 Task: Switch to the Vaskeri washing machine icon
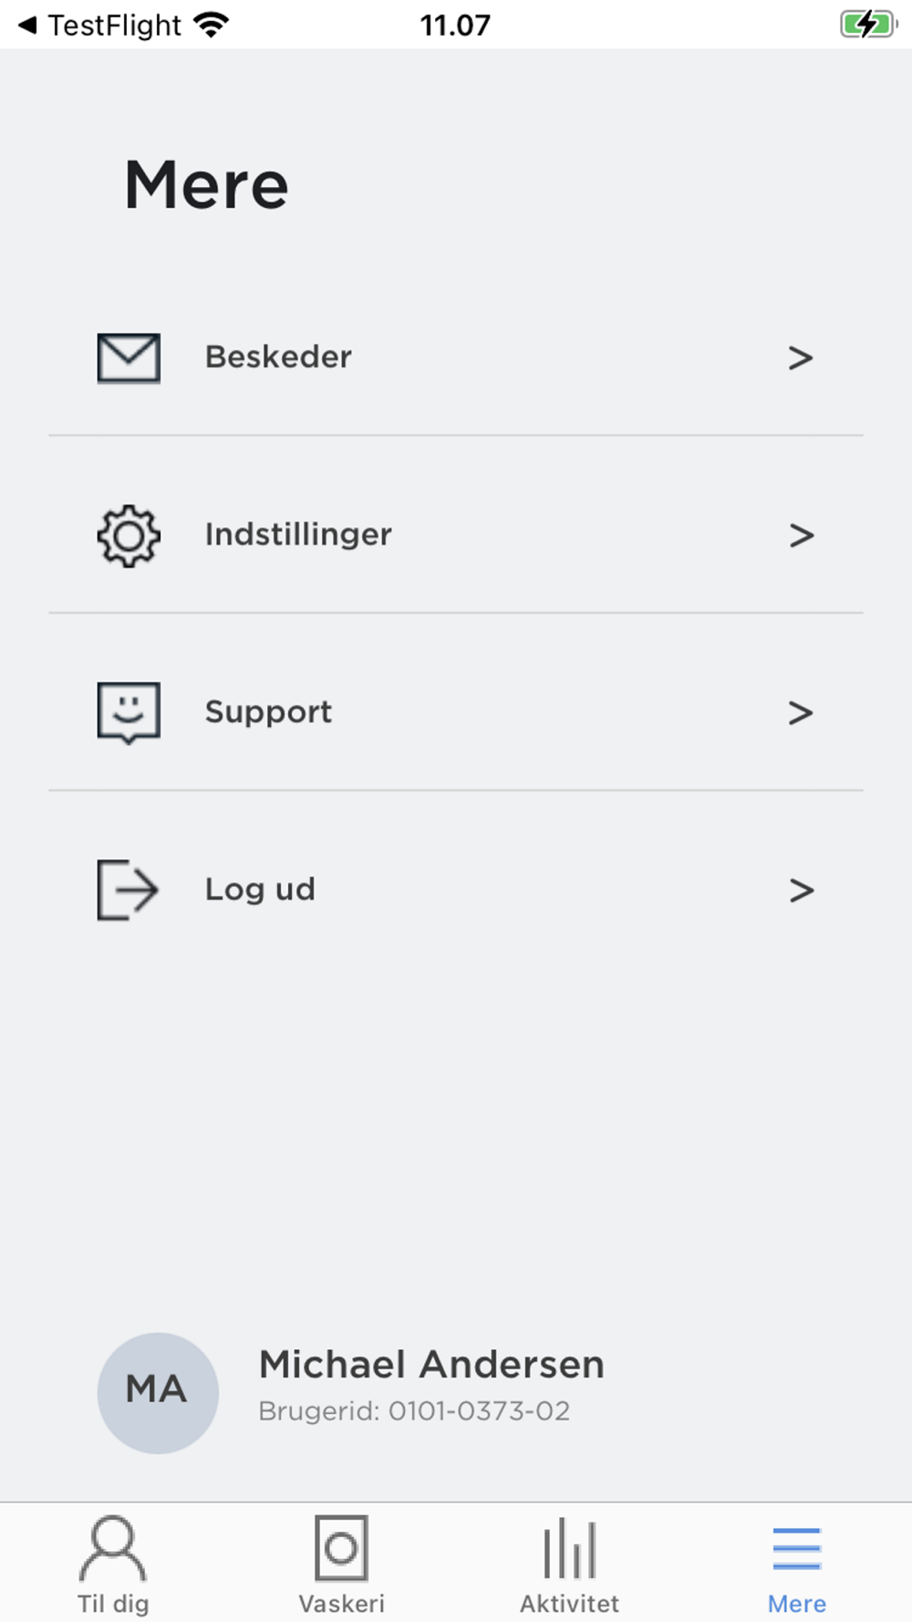coord(341,1547)
